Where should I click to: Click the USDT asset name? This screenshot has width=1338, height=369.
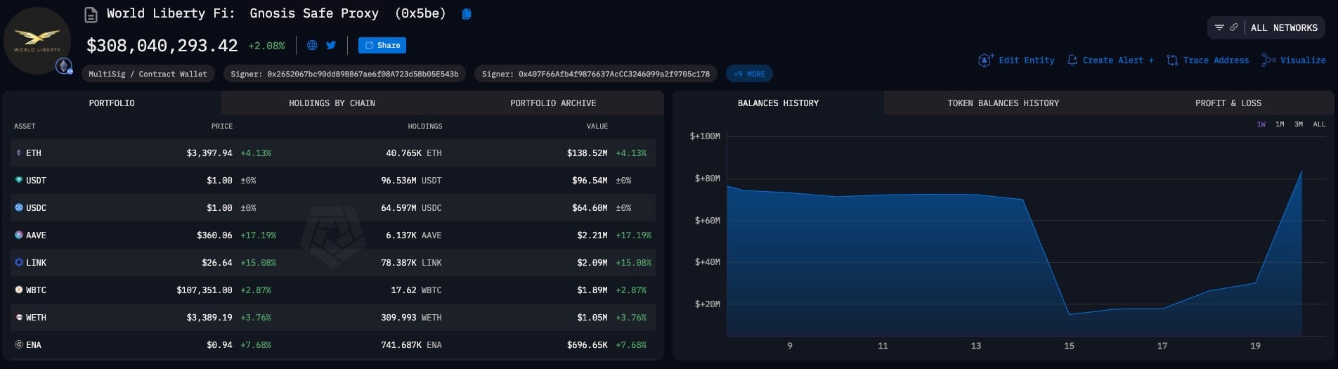(x=36, y=180)
